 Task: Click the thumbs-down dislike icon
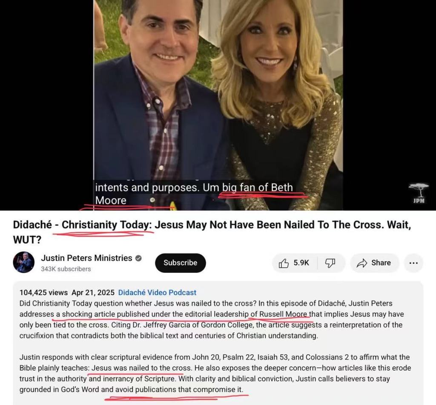pos(330,263)
